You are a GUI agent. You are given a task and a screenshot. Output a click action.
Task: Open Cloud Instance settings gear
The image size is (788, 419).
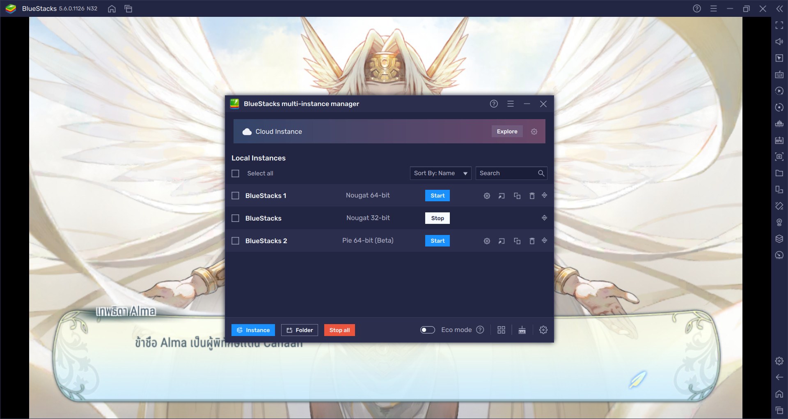tap(534, 131)
